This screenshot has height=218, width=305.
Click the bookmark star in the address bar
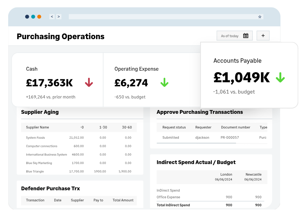click(x=259, y=16)
